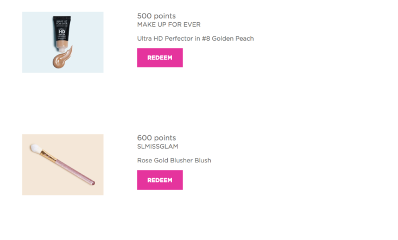Viewport: 398px width, 240px height.
Task: Open the Ultra HD Perfector product title
Action: tap(195, 39)
